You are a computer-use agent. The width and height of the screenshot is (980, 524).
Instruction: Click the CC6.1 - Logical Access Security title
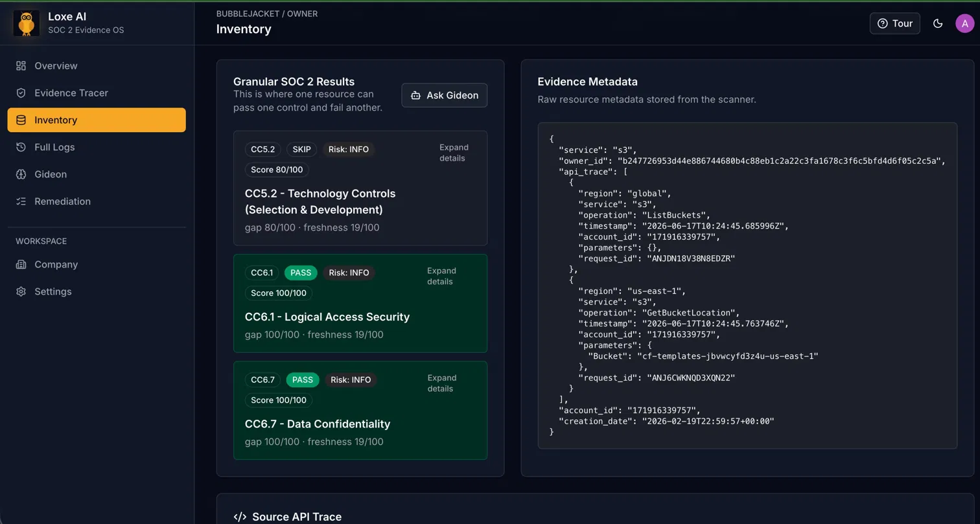click(x=327, y=317)
